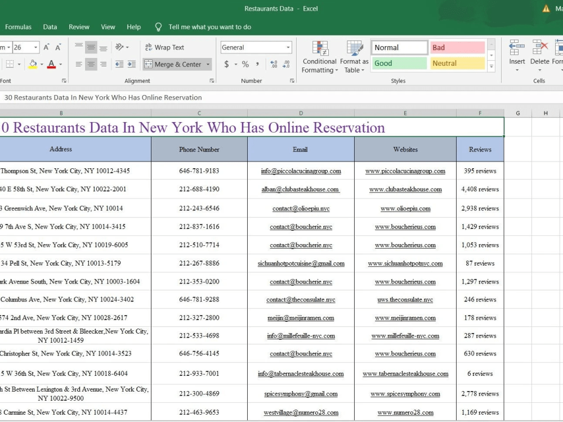Open Conditional Formatting options
Screen dimensions: 563x422
[x=319, y=56]
